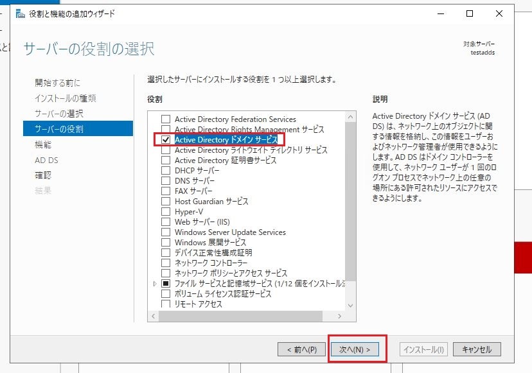Screen dimensions: 532x373
Task: Check リモート アクセス checkbox
Action: click(166, 304)
